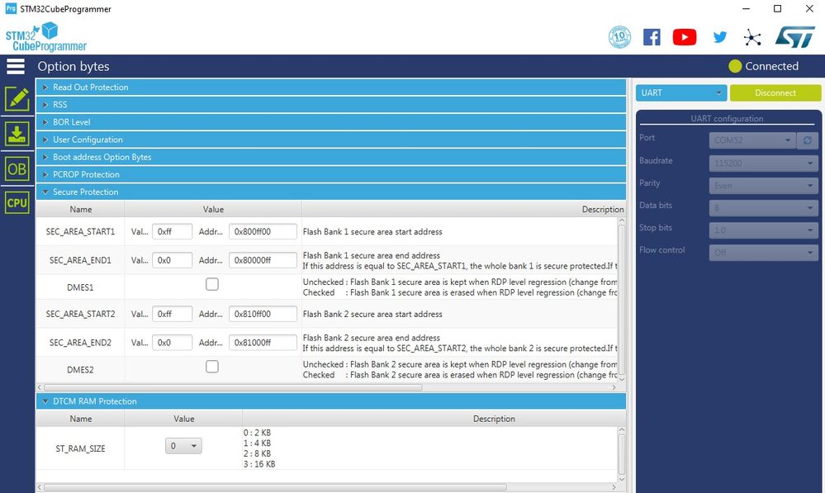This screenshot has height=493, width=825.
Task: Expand Boot address Option Bytes section
Action: [331, 157]
